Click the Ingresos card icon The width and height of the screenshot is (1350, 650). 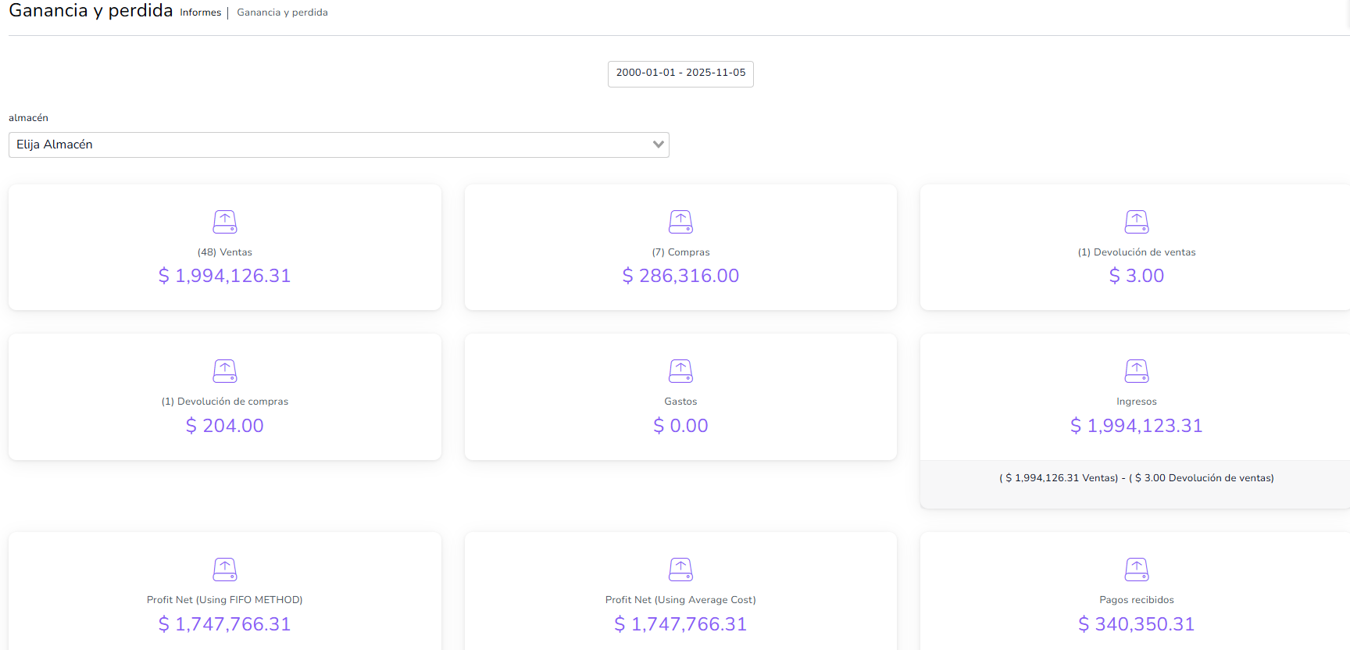tap(1136, 371)
